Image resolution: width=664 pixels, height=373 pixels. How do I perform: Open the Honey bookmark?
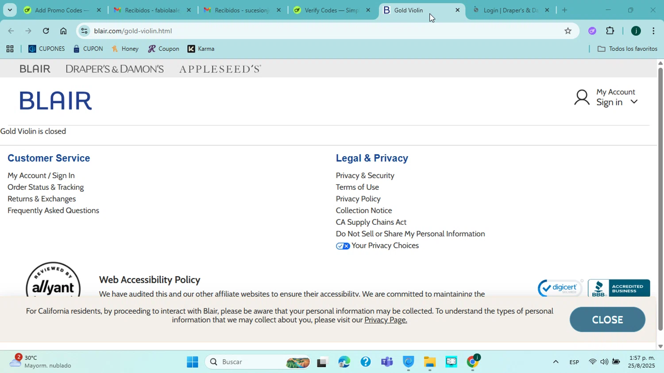[125, 49]
